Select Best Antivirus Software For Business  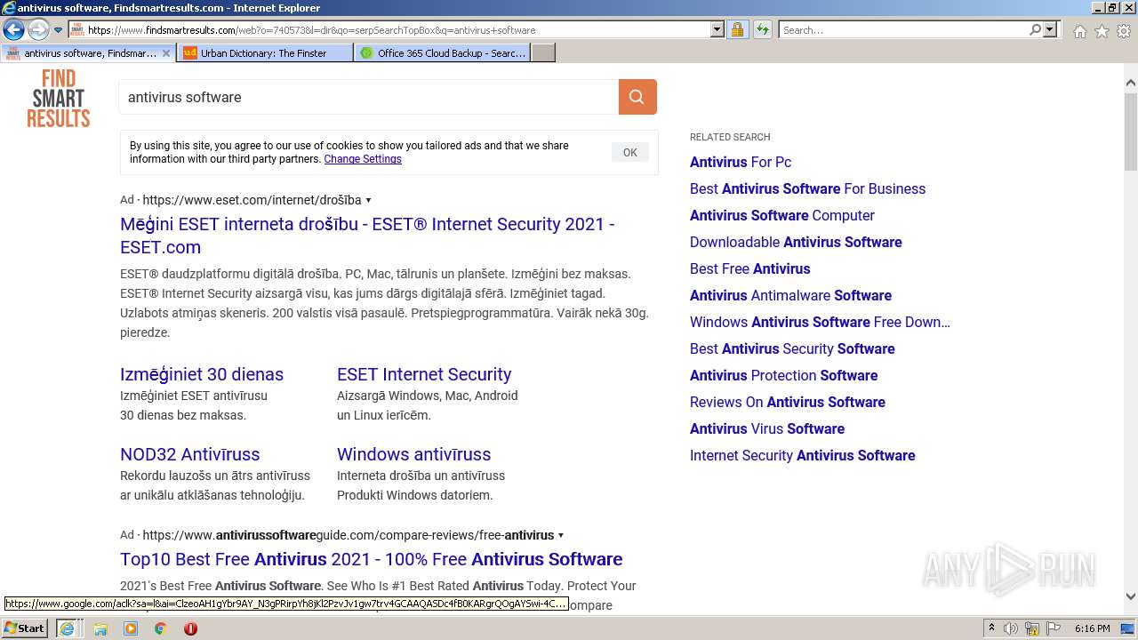[807, 188]
